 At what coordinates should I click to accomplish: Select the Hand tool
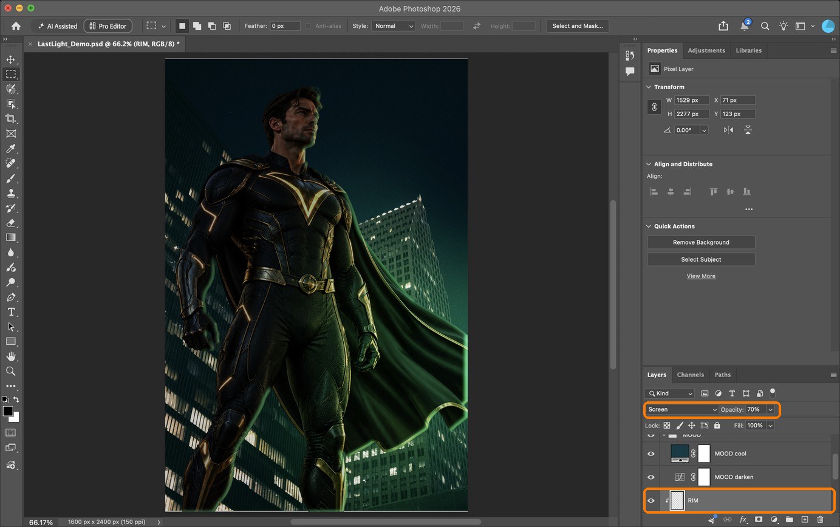(x=11, y=356)
